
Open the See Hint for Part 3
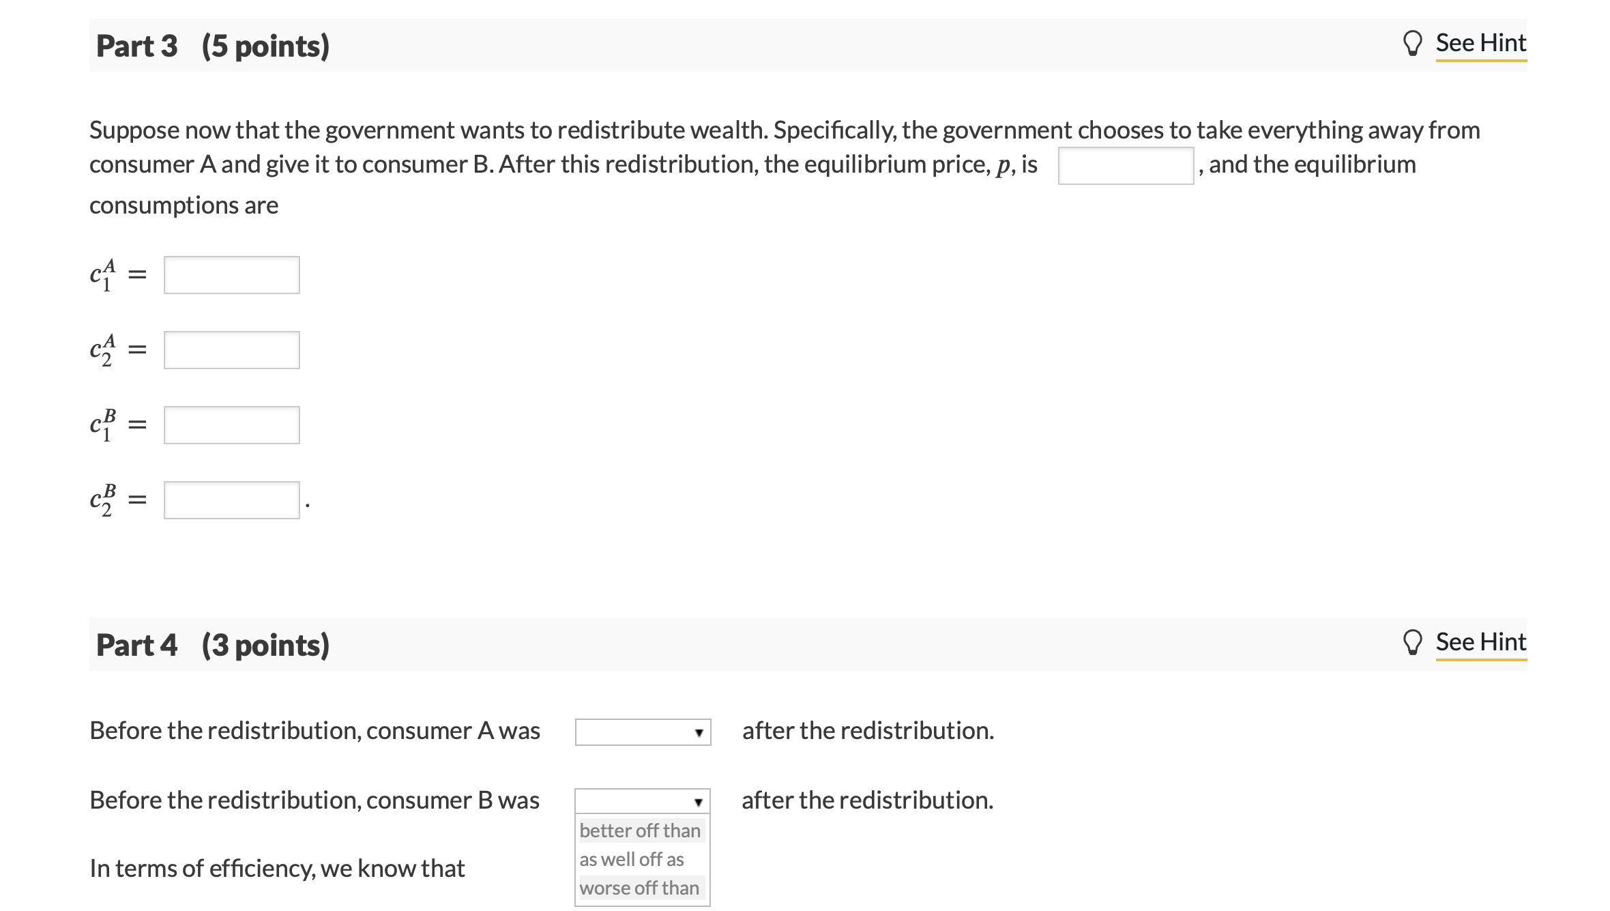(1480, 42)
